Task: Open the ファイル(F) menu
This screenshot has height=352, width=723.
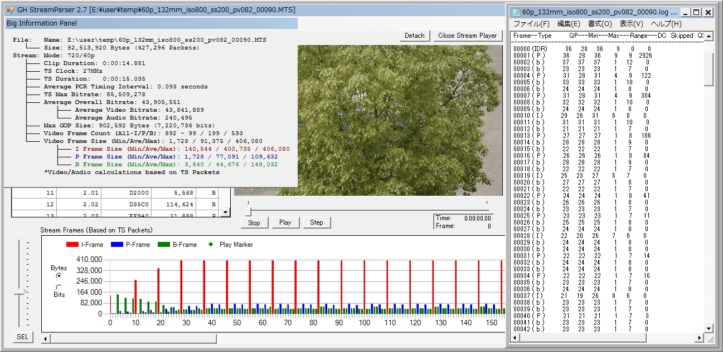Action: tap(531, 24)
